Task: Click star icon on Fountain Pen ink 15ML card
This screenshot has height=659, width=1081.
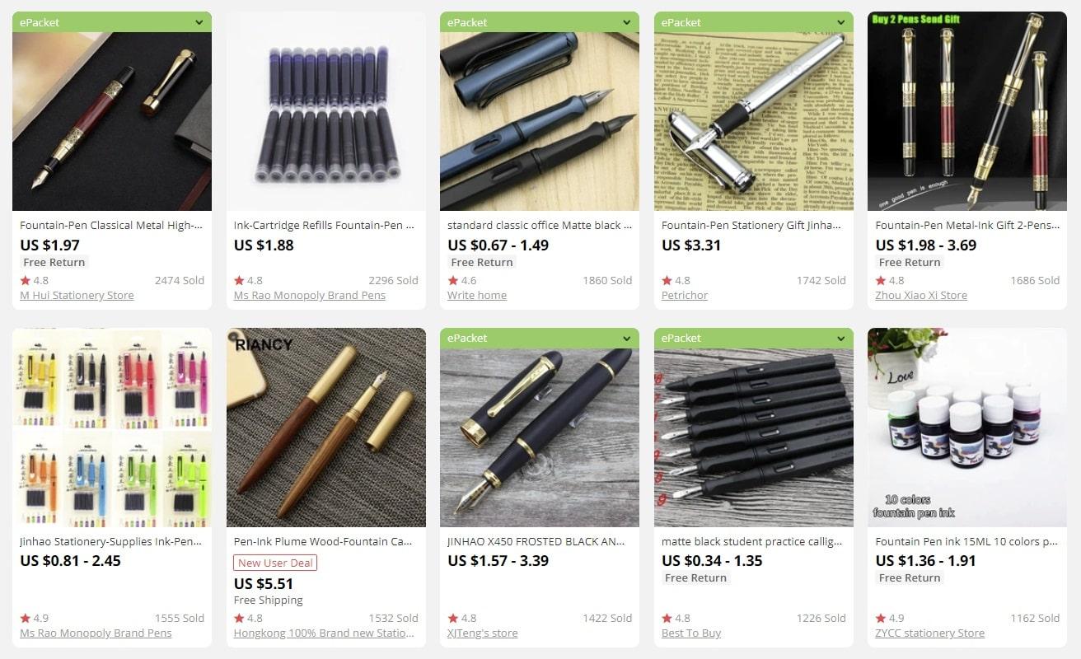Action: point(880,618)
